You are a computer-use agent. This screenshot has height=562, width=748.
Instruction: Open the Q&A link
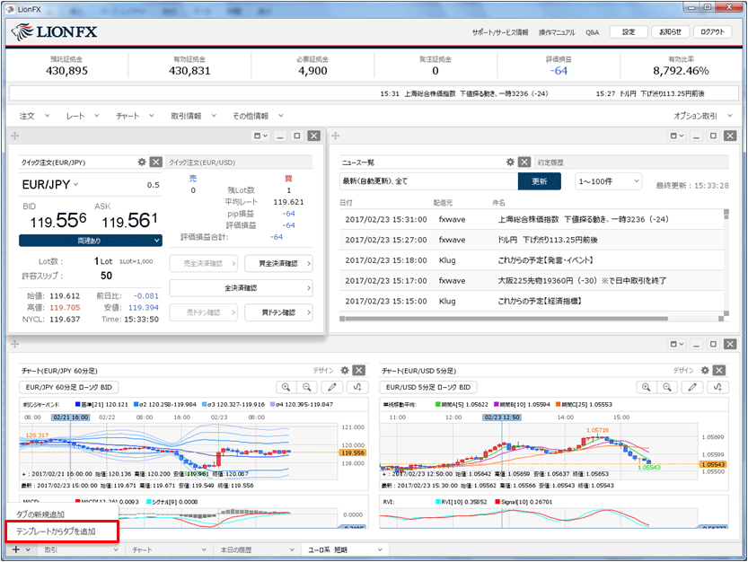point(592,32)
